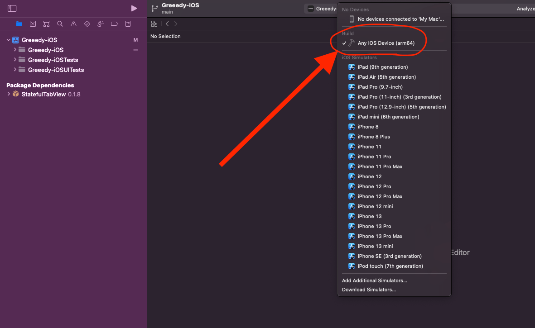Choose iPhone SE (3rd generation) simulator
Screen dimensions: 535x328
pos(394,256)
